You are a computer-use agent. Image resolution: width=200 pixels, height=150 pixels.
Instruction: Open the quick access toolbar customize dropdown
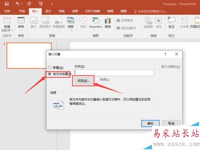coord(52,4)
